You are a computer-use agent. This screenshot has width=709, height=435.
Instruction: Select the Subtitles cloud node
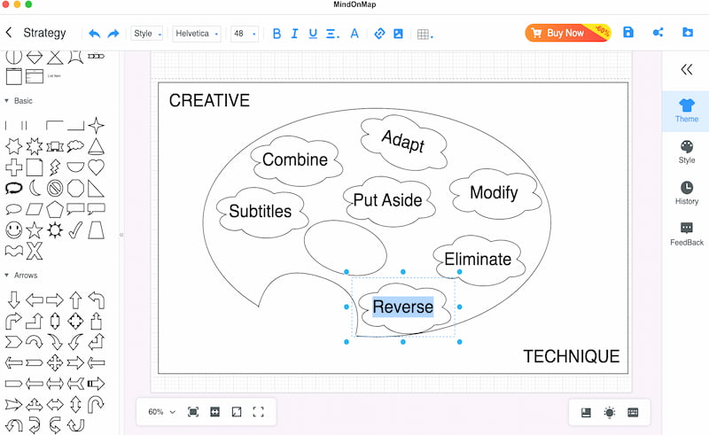coord(261,212)
